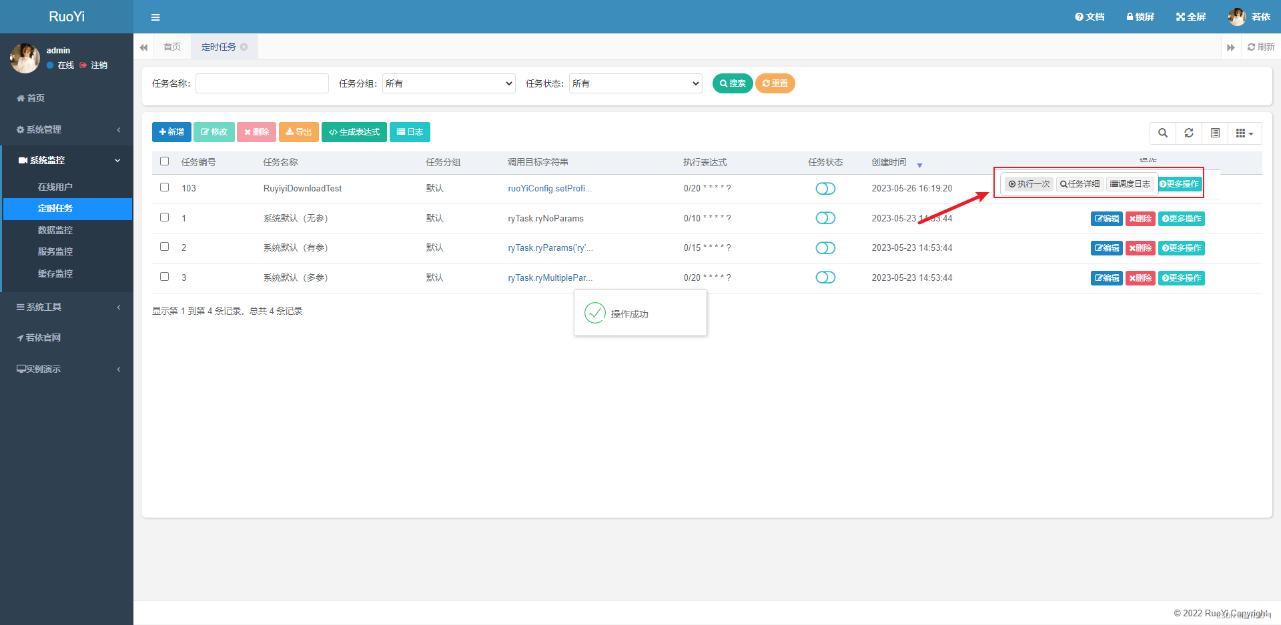
Task: Sort by 创建时间 column arrow
Action: click(x=919, y=165)
